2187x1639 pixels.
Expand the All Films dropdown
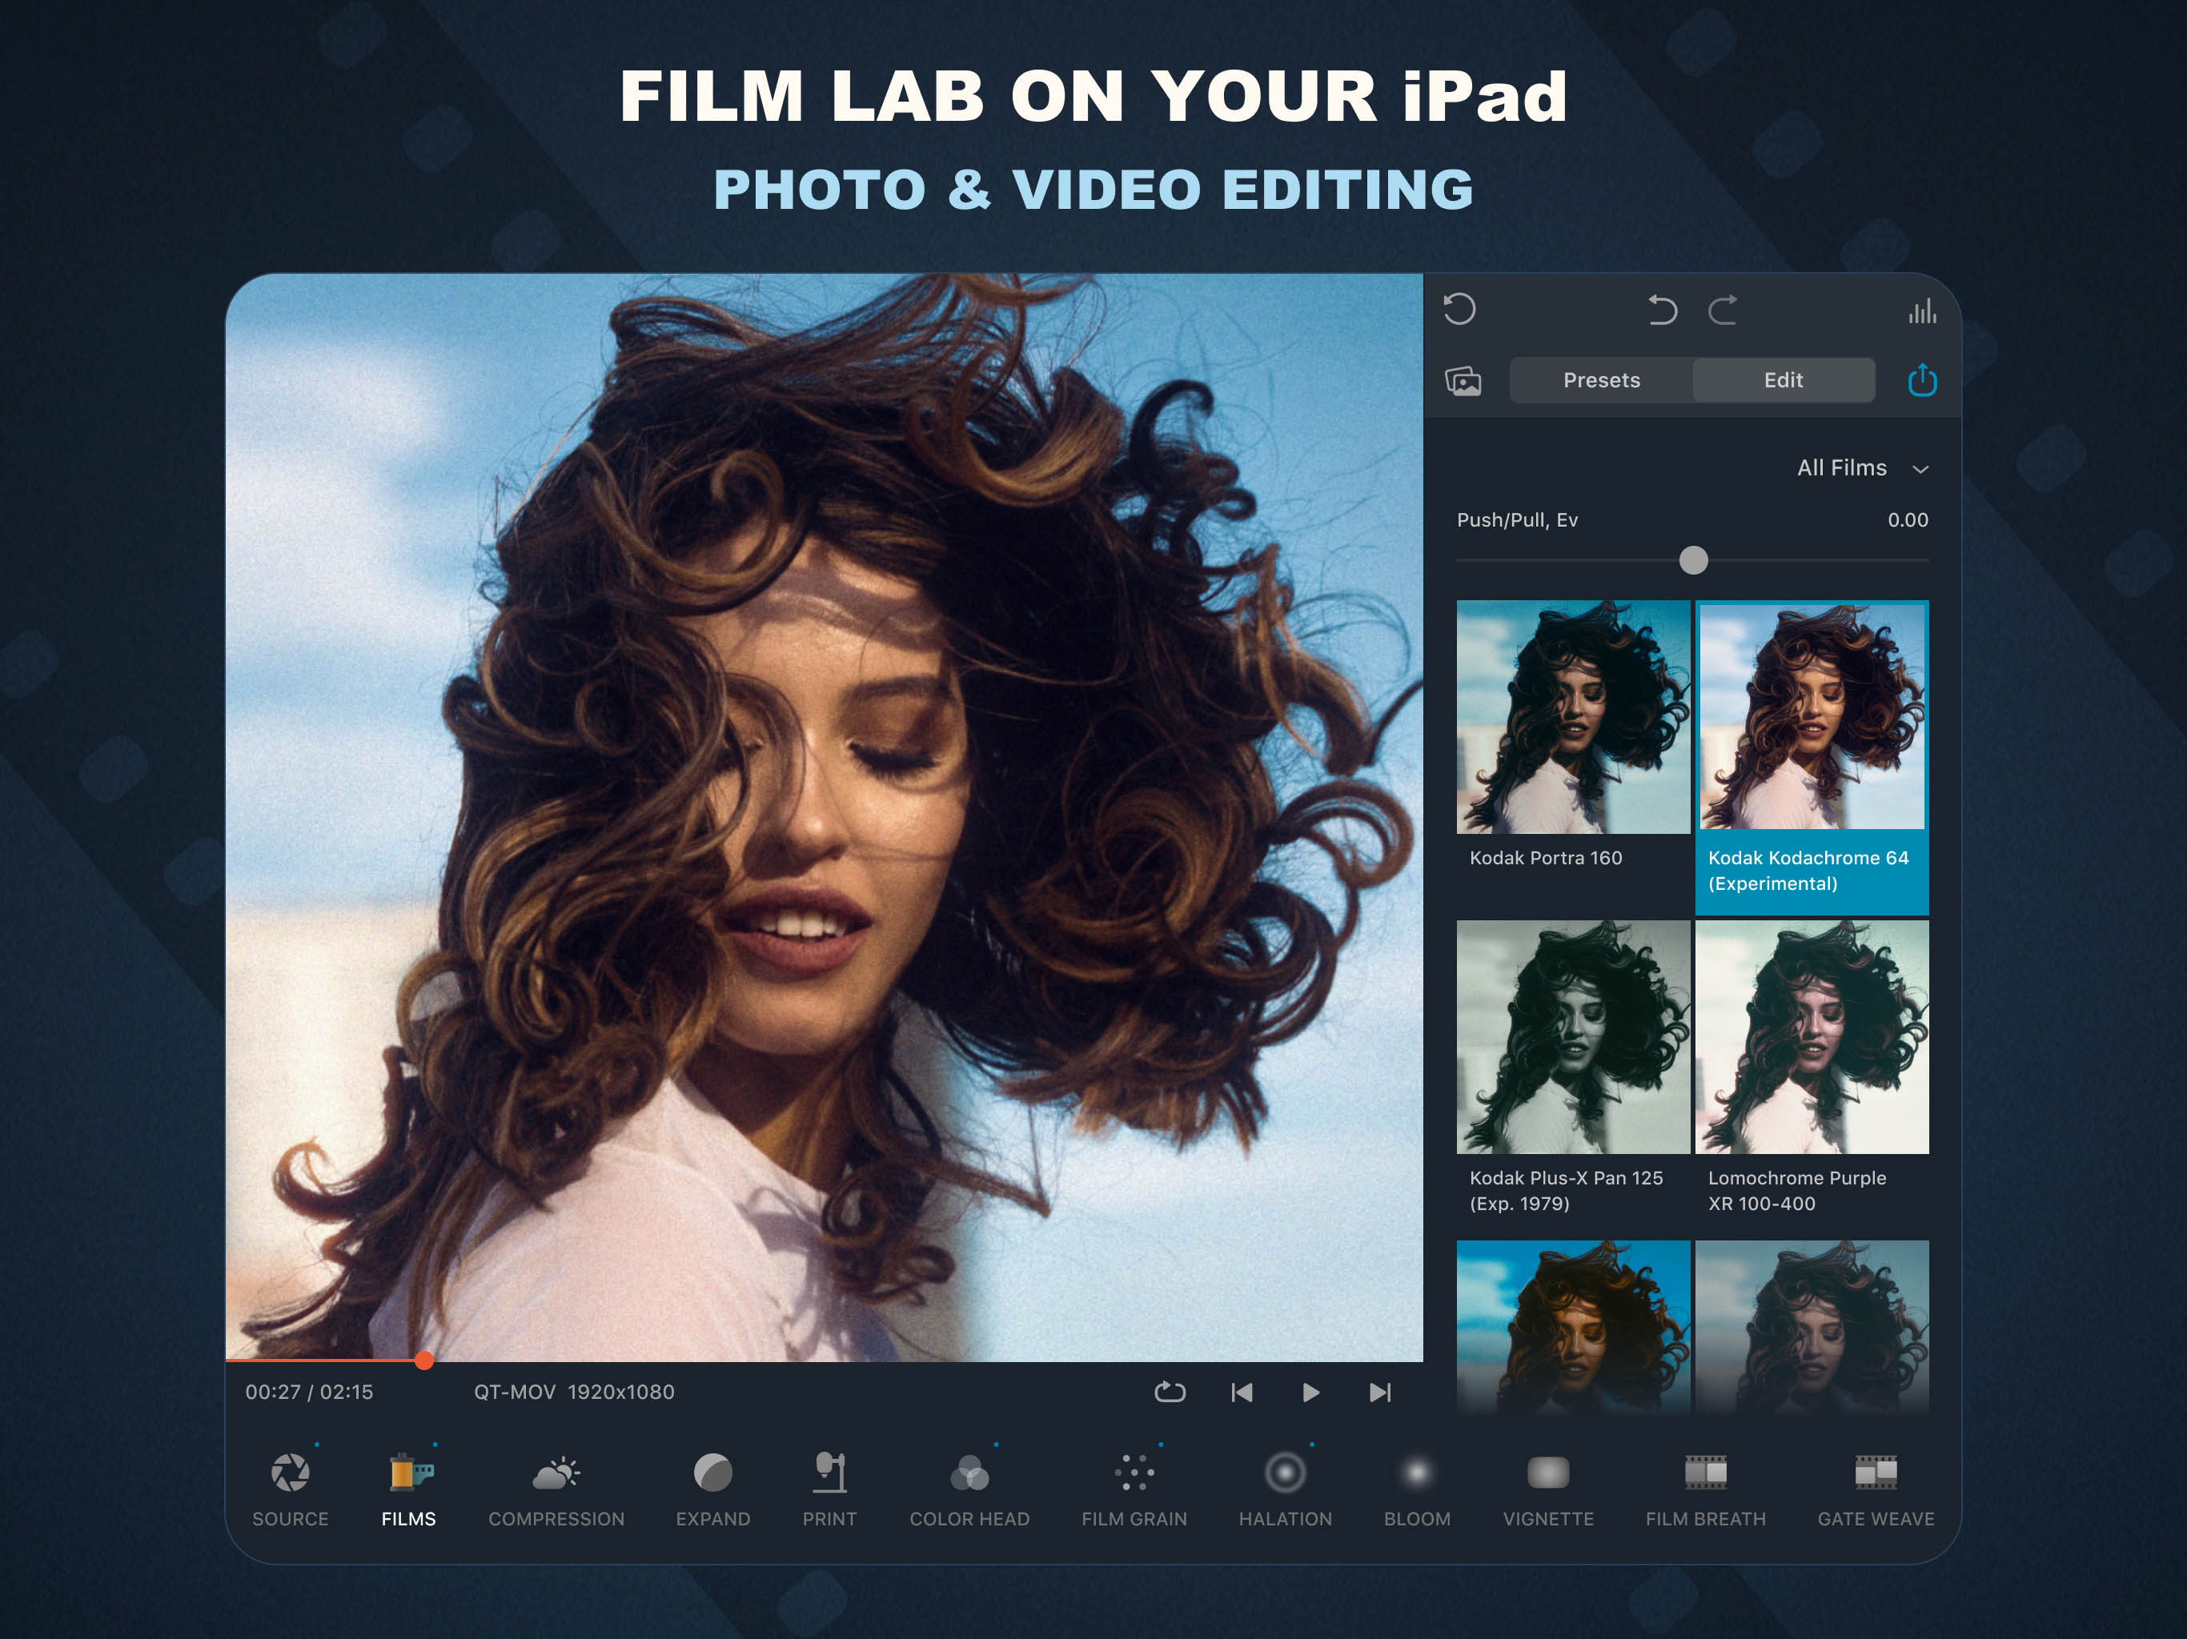point(1862,467)
